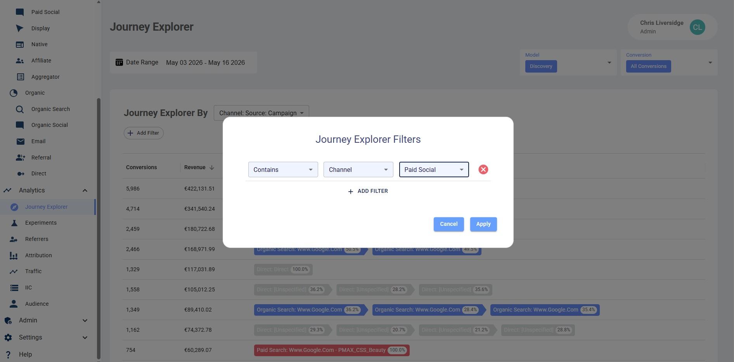Click the Traffic line-chart icon
Image resolution: width=734 pixels, height=362 pixels.
[14, 272]
